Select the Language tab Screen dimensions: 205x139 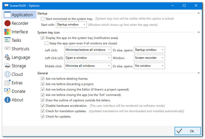click(x=20, y=57)
